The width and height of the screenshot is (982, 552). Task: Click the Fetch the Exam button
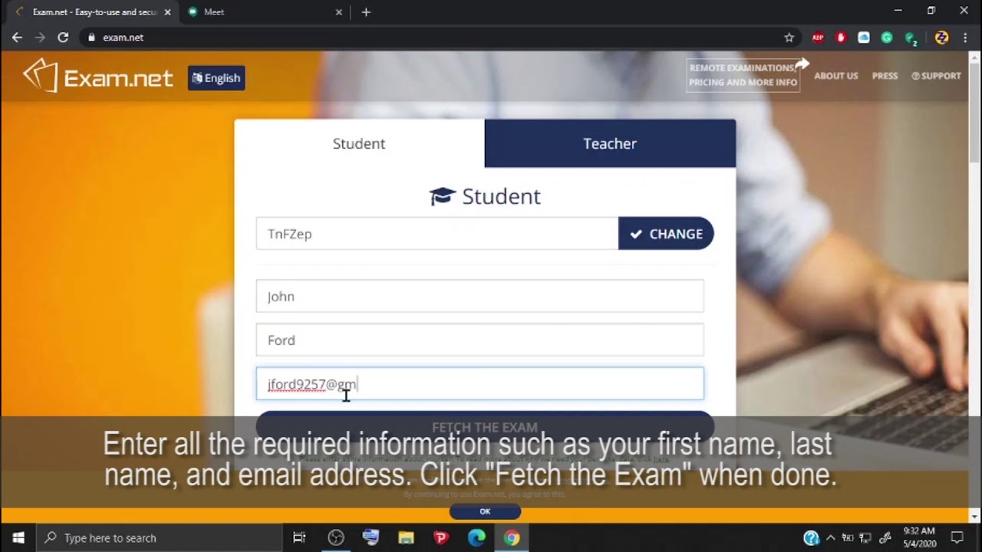click(x=485, y=427)
